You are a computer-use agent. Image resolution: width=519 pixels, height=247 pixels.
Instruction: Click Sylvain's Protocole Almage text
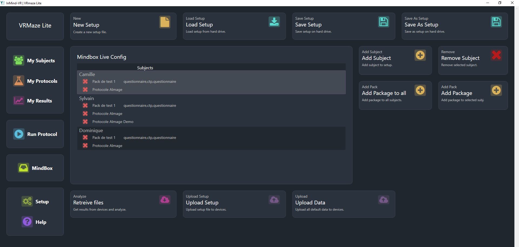[x=107, y=114]
